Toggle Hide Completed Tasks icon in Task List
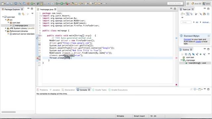The image size is (212, 119). [201, 14]
